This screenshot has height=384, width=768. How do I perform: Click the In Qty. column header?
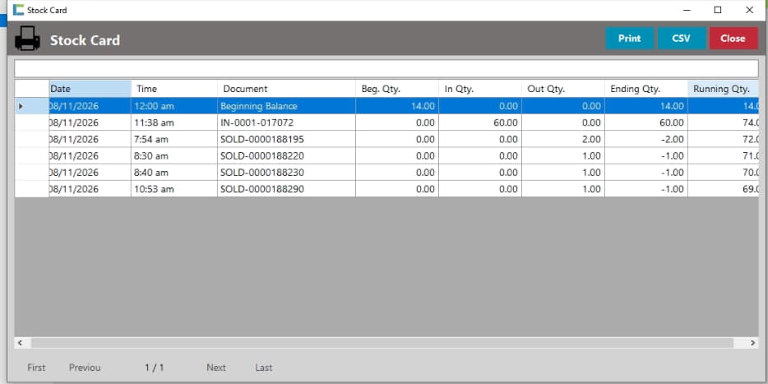(480, 89)
